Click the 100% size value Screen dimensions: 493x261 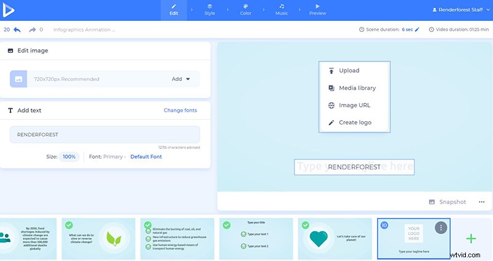tap(69, 156)
